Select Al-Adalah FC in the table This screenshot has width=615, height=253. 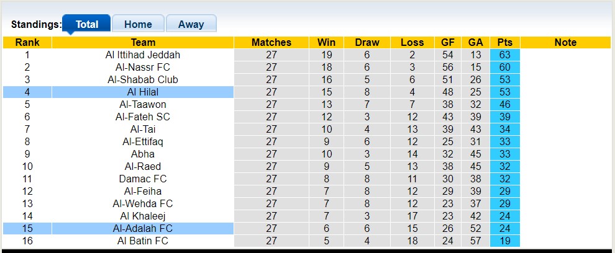(143, 228)
